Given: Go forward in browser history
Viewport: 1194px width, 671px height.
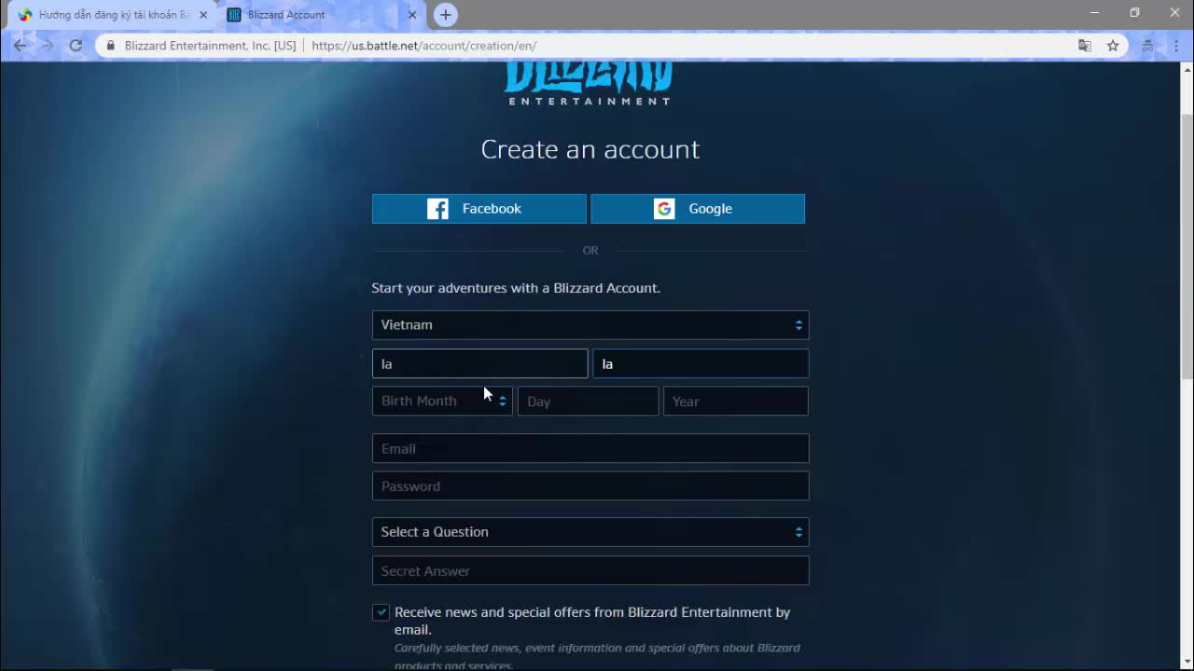Looking at the screenshot, I should [48, 46].
